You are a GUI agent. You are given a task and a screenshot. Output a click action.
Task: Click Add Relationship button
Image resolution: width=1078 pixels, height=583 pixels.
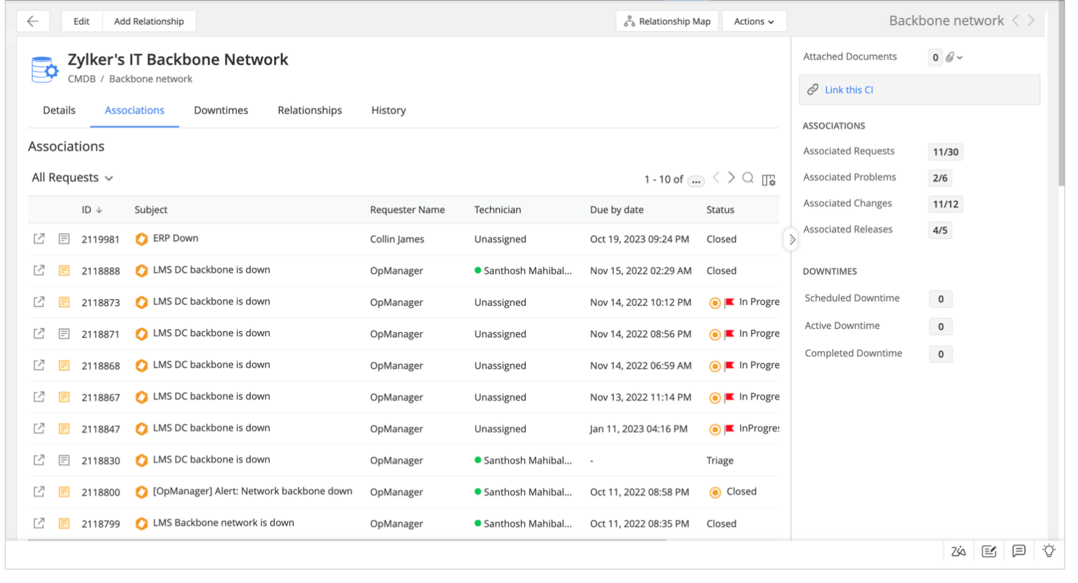[x=149, y=21]
